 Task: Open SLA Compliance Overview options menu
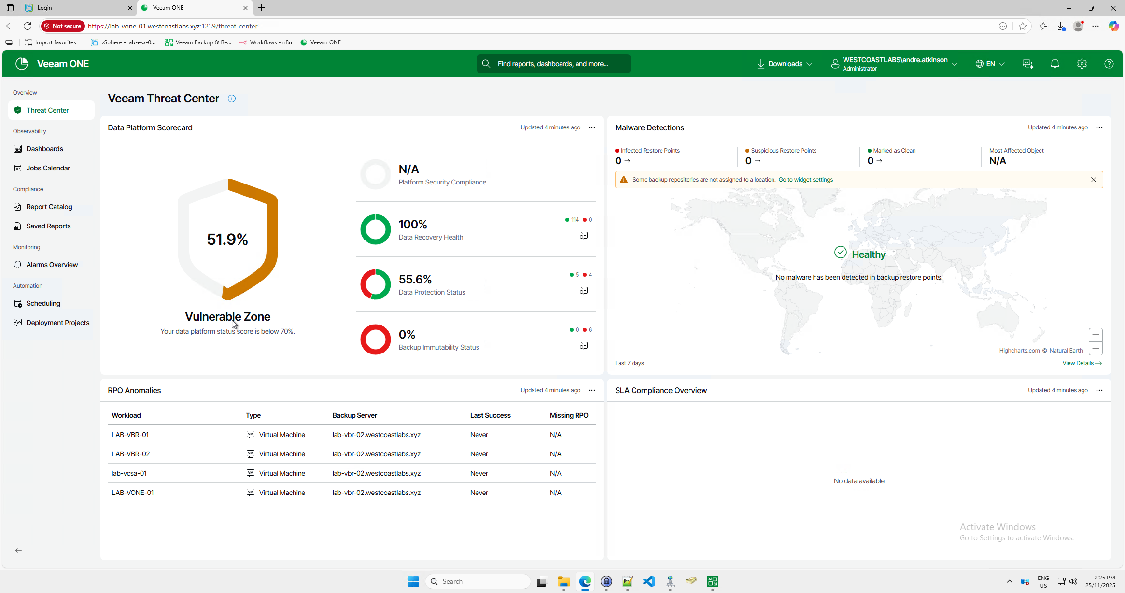tap(1099, 390)
